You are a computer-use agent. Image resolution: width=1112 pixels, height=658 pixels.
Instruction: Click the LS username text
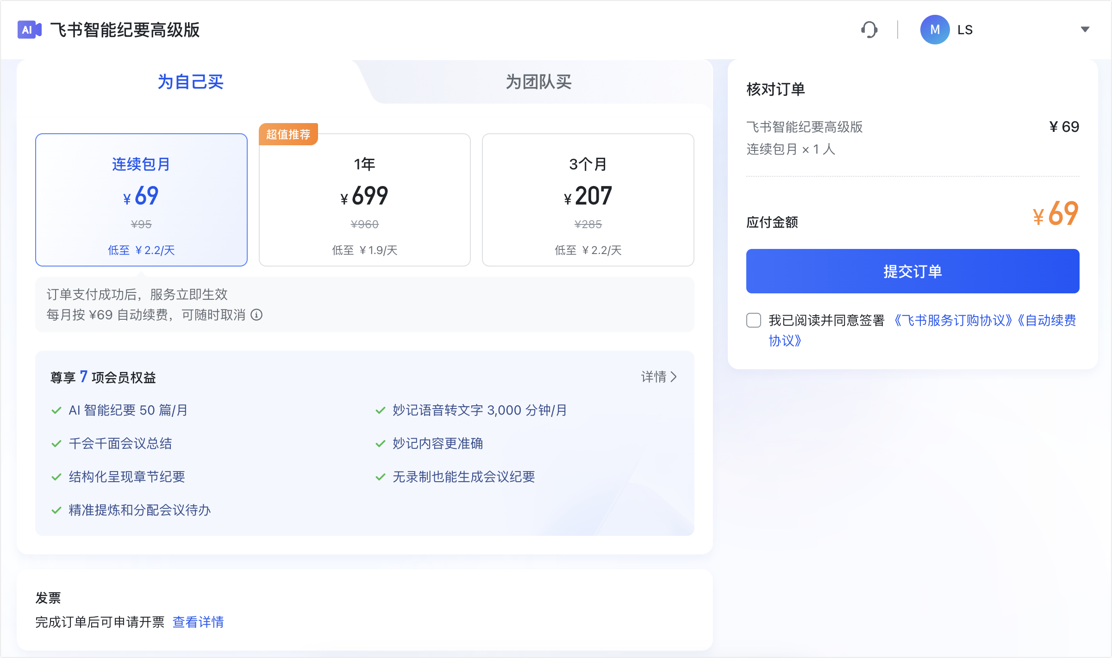click(x=965, y=30)
